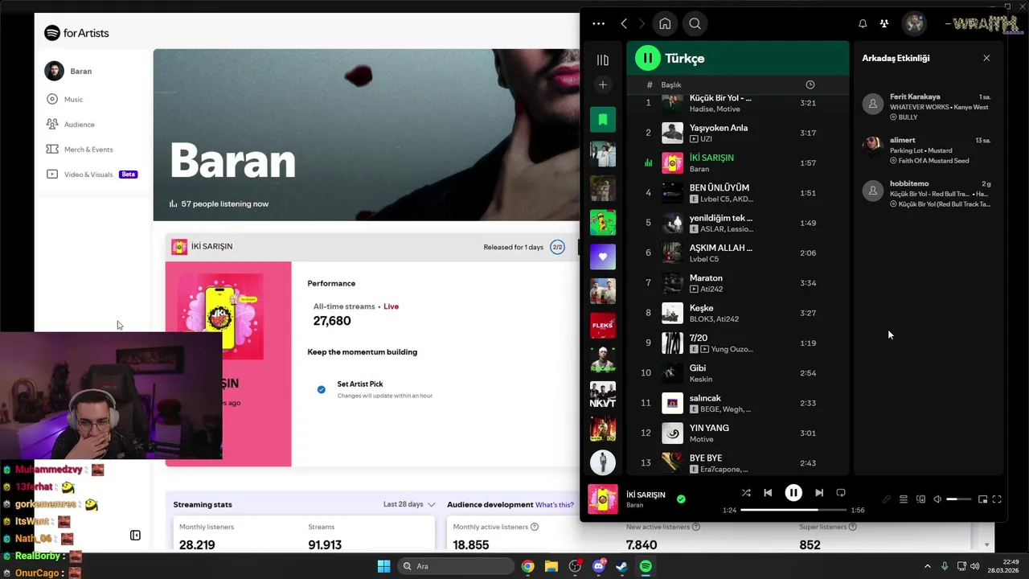Toggle shuffle in the Spotify player

[746, 493]
